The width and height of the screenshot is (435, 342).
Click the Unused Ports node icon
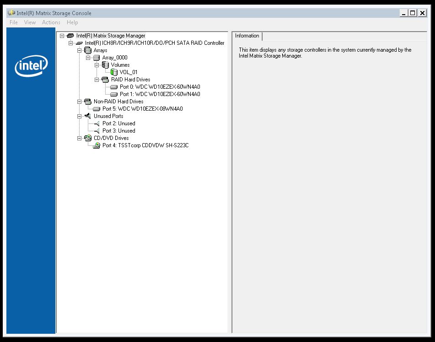[88, 116]
